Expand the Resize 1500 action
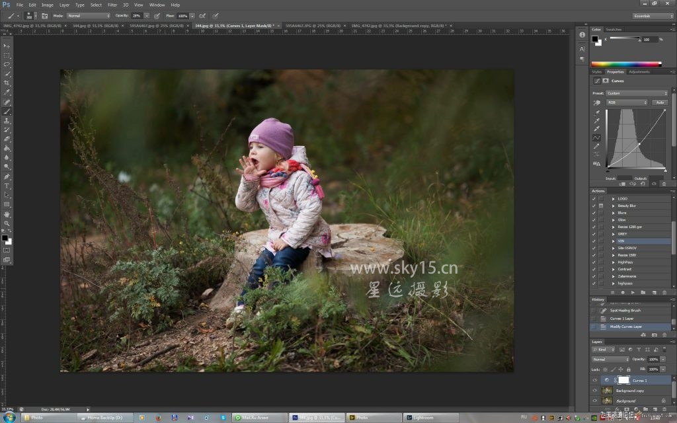The width and height of the screenshot is (677, 423). click(613, 255)
